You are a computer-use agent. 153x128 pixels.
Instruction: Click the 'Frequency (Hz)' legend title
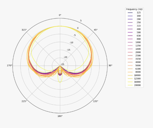[134, 9]
